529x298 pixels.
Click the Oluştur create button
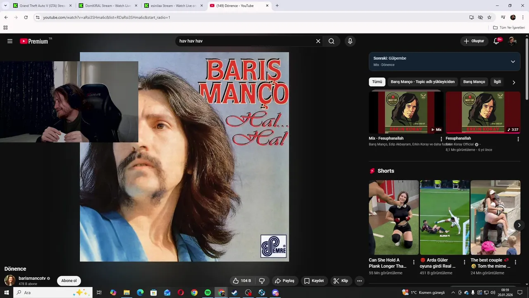pos(474,41)
